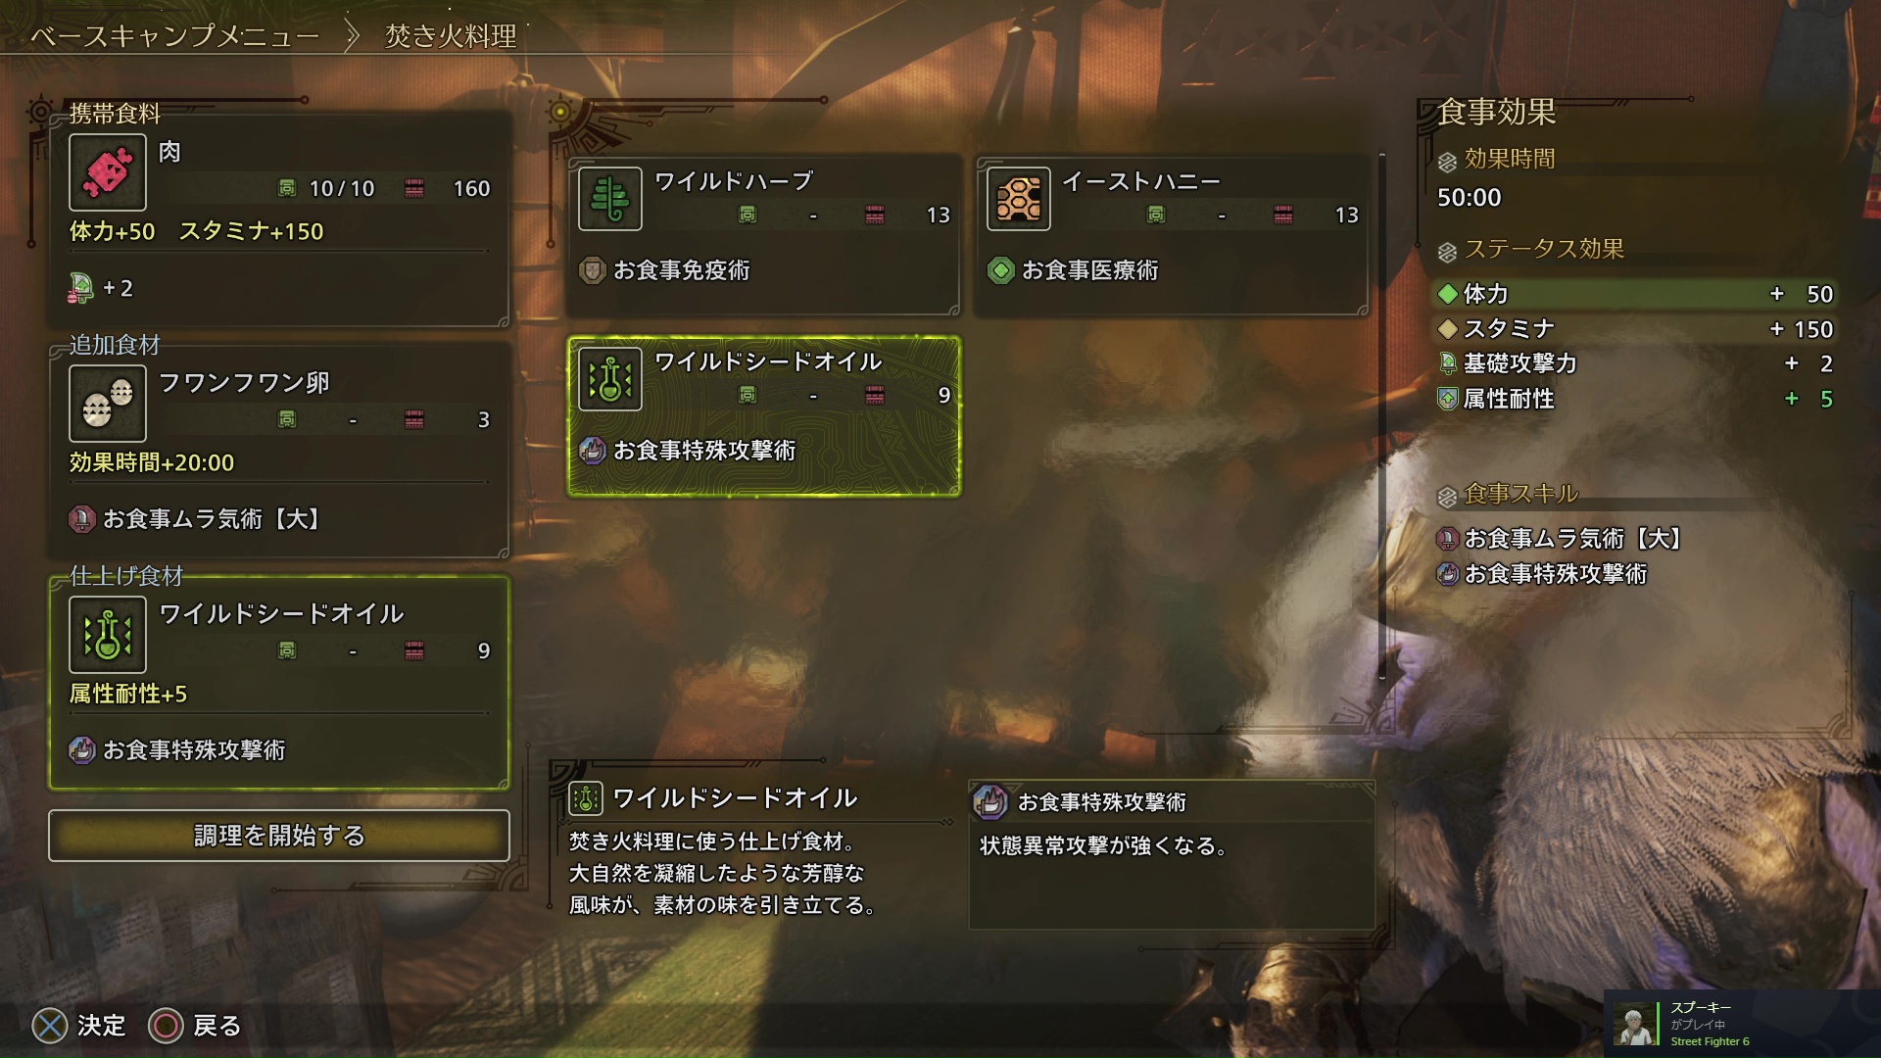
Task: Click ワイルドシードオイル icon in finishing ingredient slot
Action: (108, 635)
